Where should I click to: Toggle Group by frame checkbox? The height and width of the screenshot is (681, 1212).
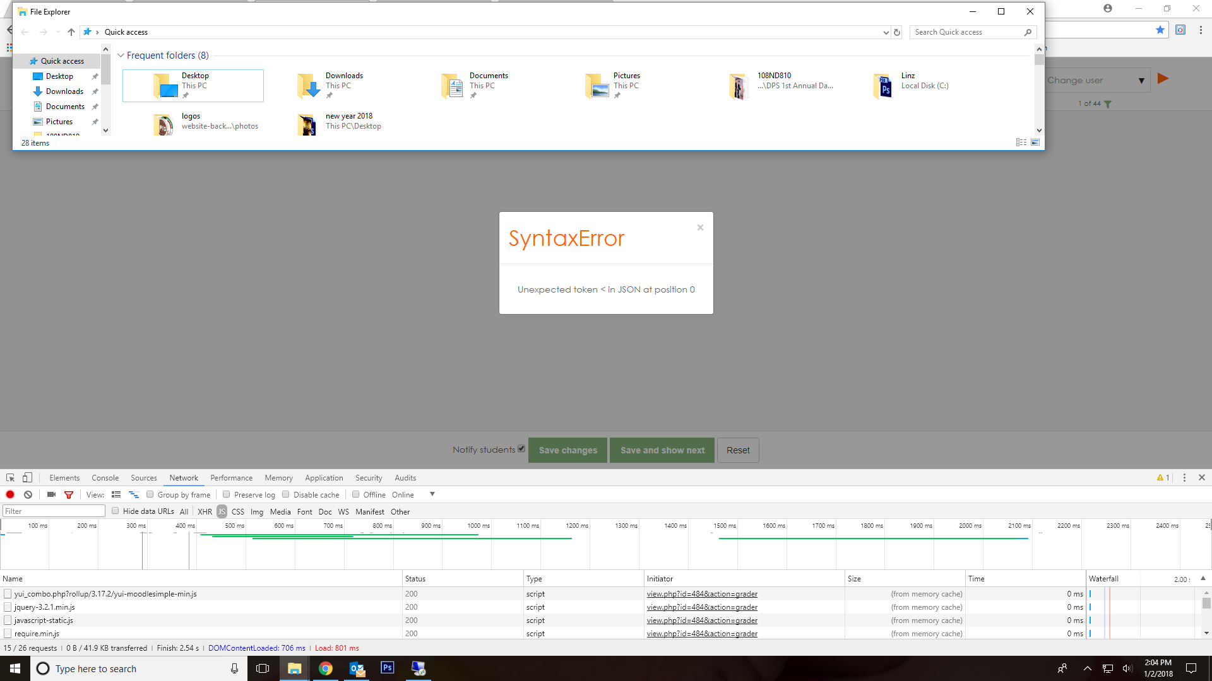pos(150,494)
